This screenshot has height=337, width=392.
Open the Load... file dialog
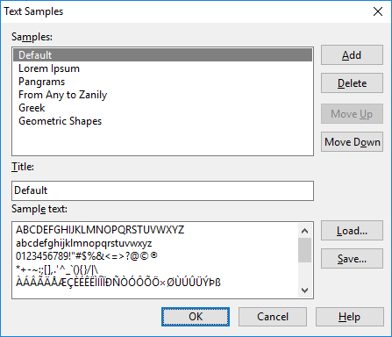coord(352,231)
